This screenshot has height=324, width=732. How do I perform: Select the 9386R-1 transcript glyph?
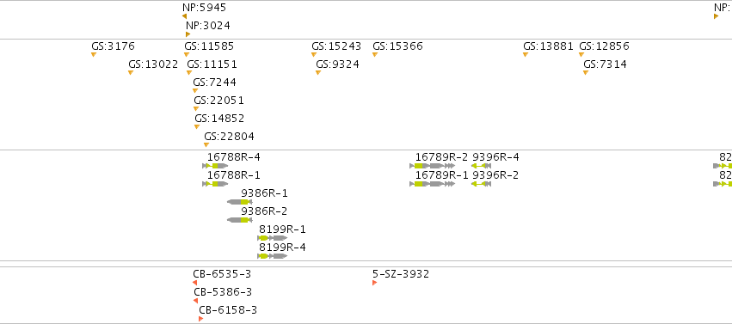[239, 202]
